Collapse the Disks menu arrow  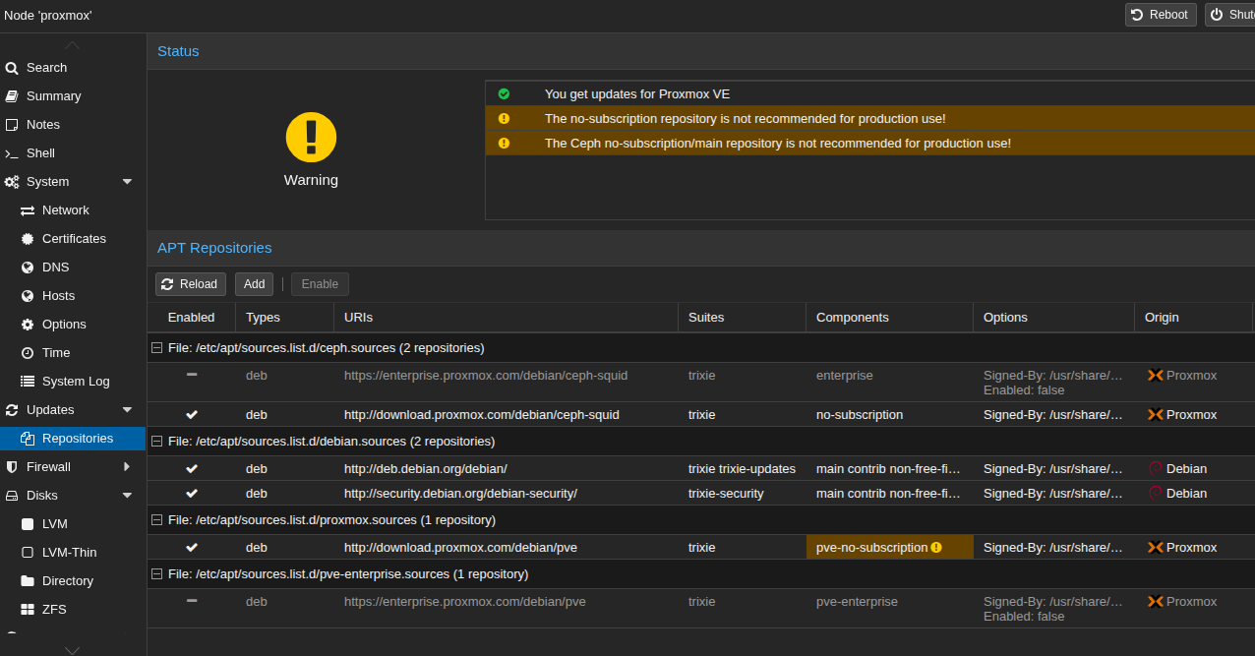[x=127, y=496]
